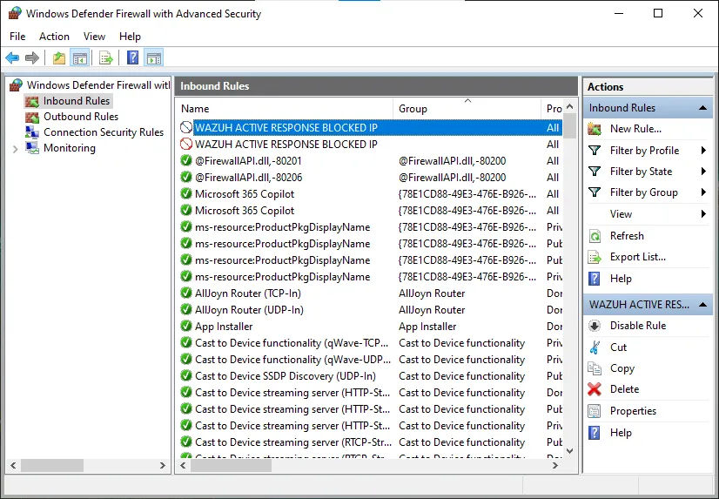Click the Copy pages icon
Viewport: 719px width, 499px height.
(595, 368)
